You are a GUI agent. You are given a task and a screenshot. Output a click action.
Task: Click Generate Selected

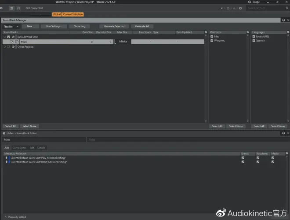tap(114, 26)
